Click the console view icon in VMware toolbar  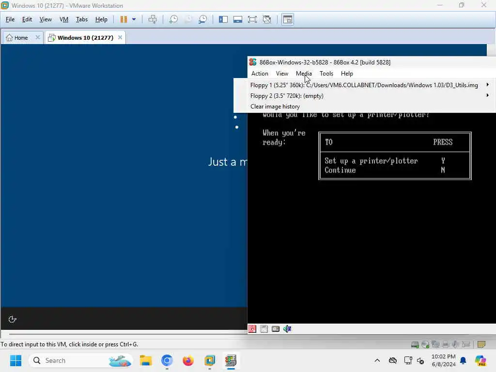288,19
